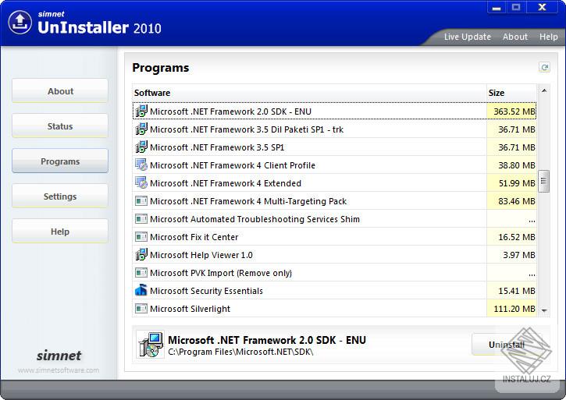Open the Status sidebar section

[60, 126]
